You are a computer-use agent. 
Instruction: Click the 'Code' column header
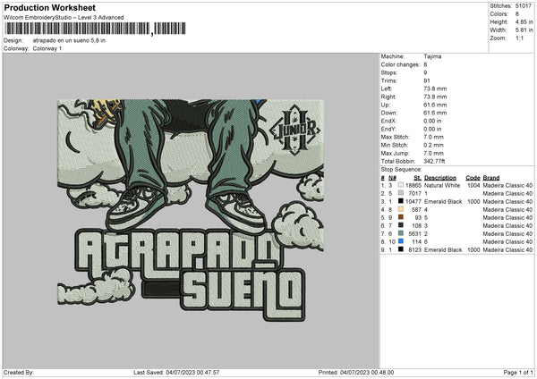click(x=473, y=178)
